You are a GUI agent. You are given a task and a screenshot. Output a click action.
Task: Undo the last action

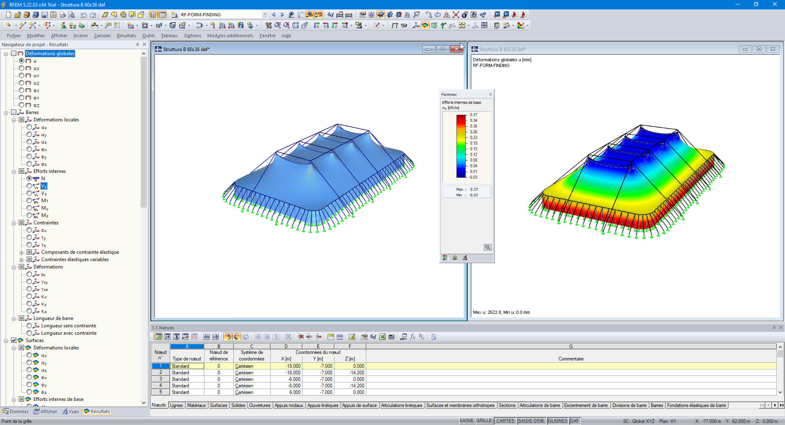click(83, 15)
